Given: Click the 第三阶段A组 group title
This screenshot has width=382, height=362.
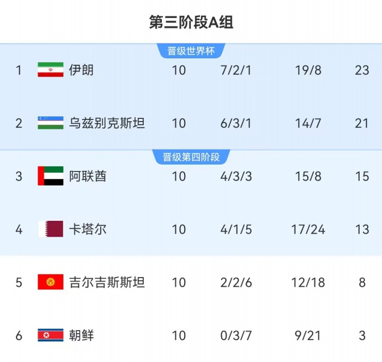Looking at the screenshot, I should [191, 22].
